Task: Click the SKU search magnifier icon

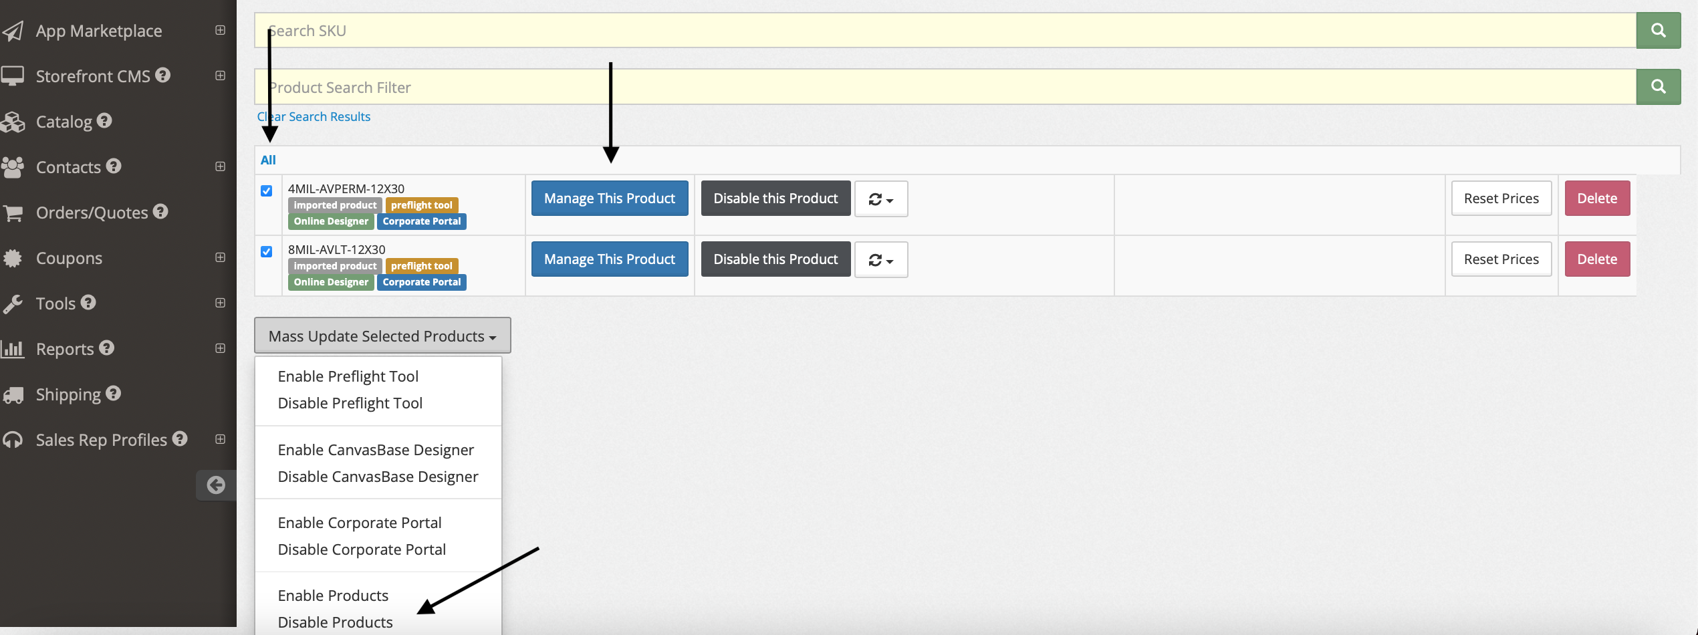Action: pyautogui.click(x=1658, y=30)
